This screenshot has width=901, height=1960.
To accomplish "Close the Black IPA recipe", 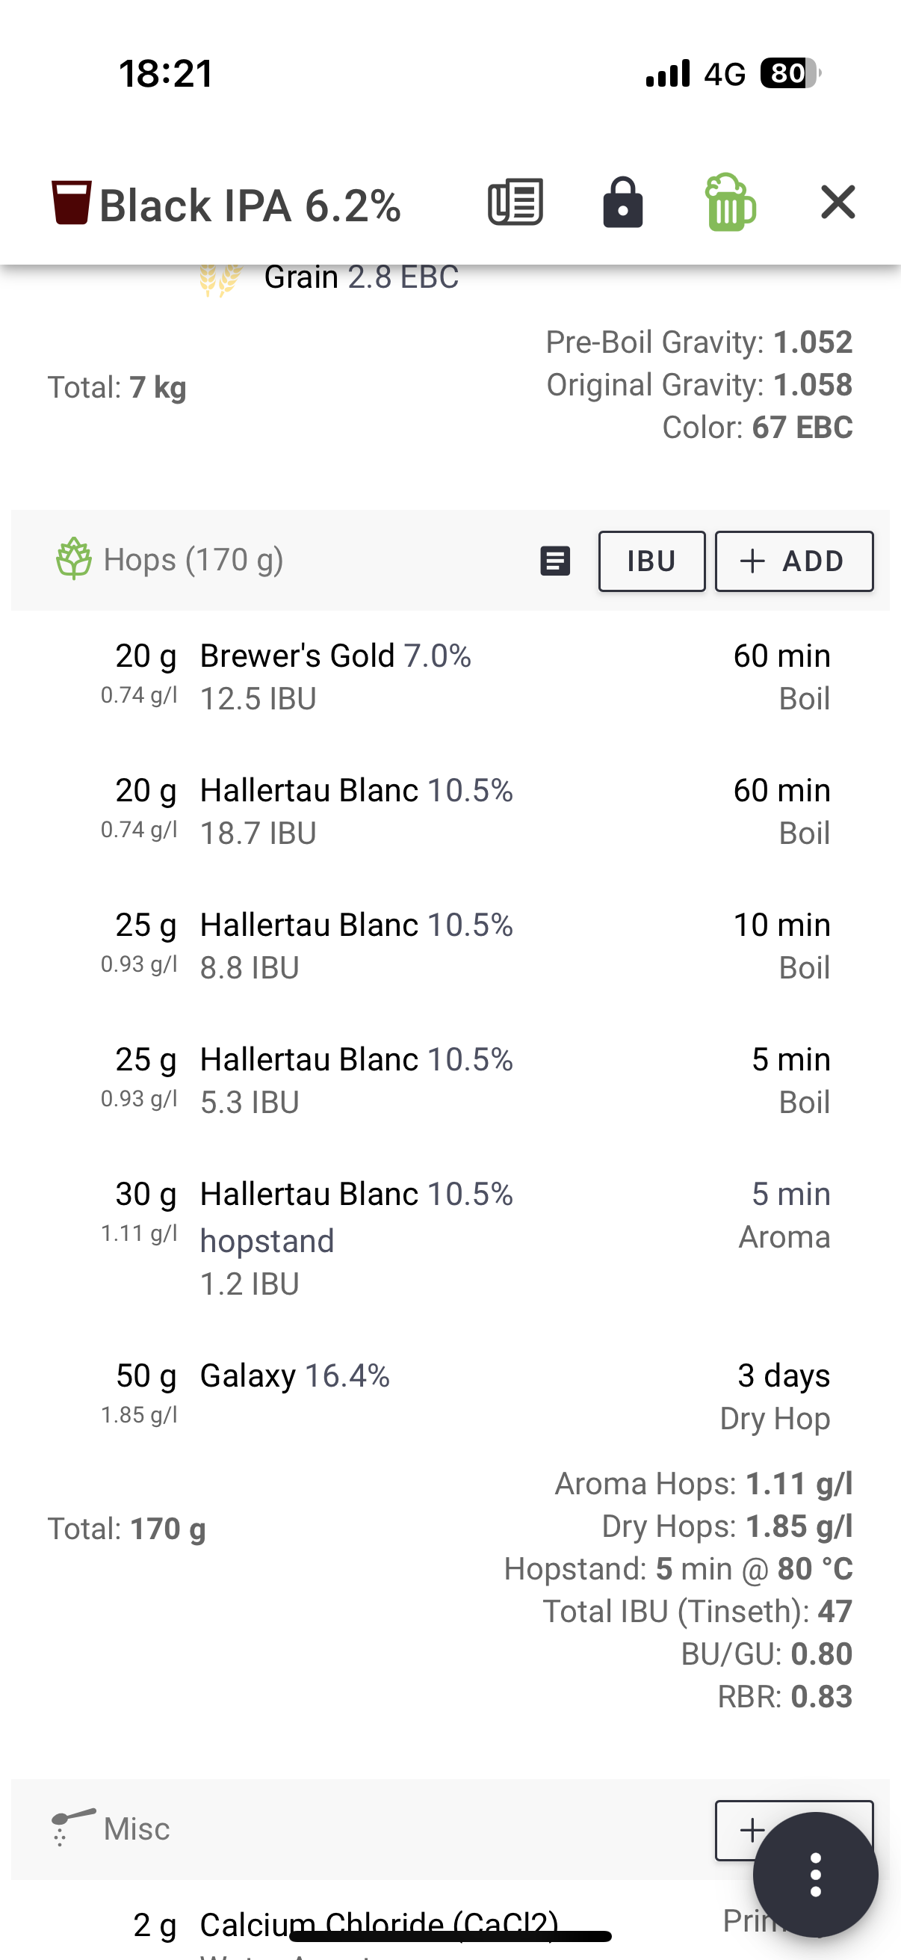I will point(838,203).
